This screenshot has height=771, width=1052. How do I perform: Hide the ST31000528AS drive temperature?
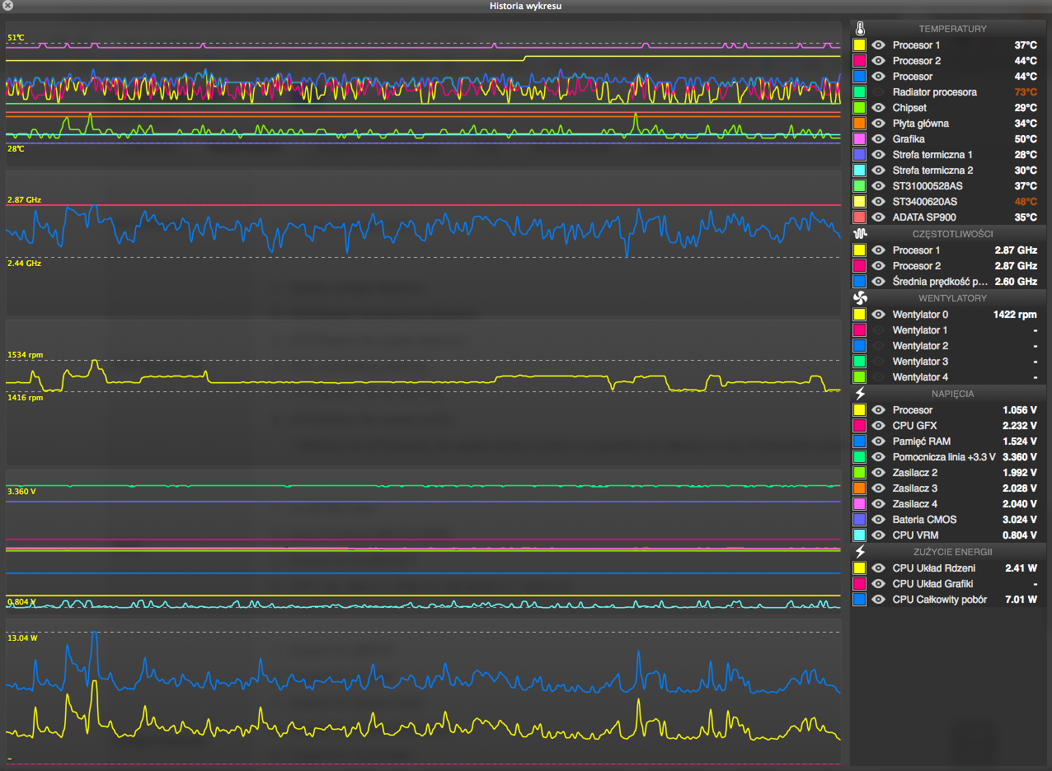point(879,186)
